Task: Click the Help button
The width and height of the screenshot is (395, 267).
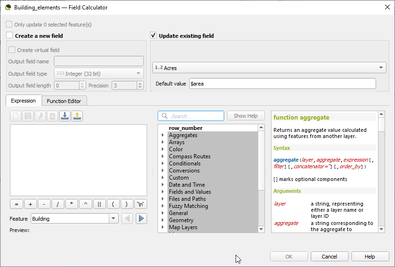Action: pos(370,257)
